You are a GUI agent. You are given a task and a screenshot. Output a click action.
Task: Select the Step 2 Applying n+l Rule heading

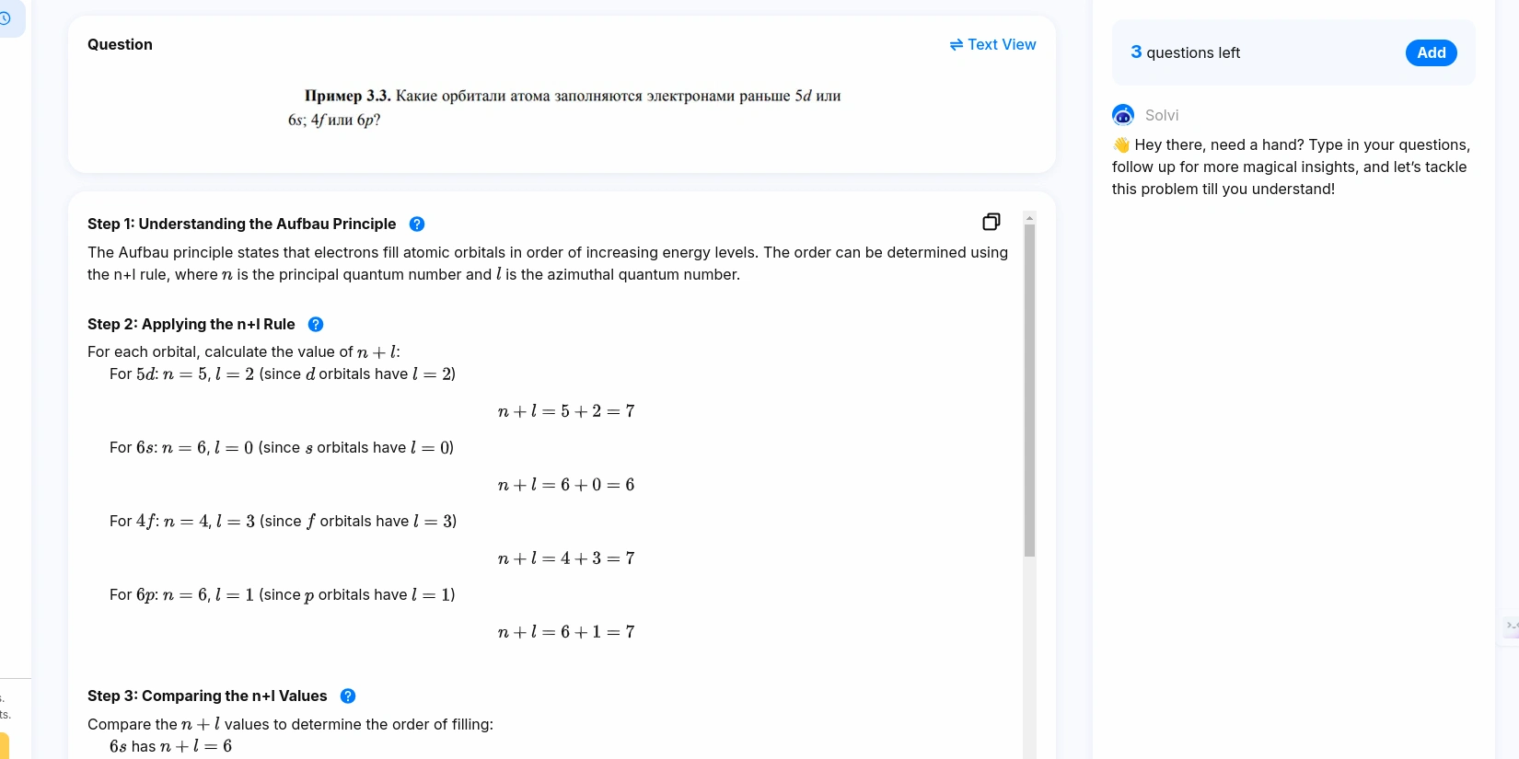coord(191,325)
